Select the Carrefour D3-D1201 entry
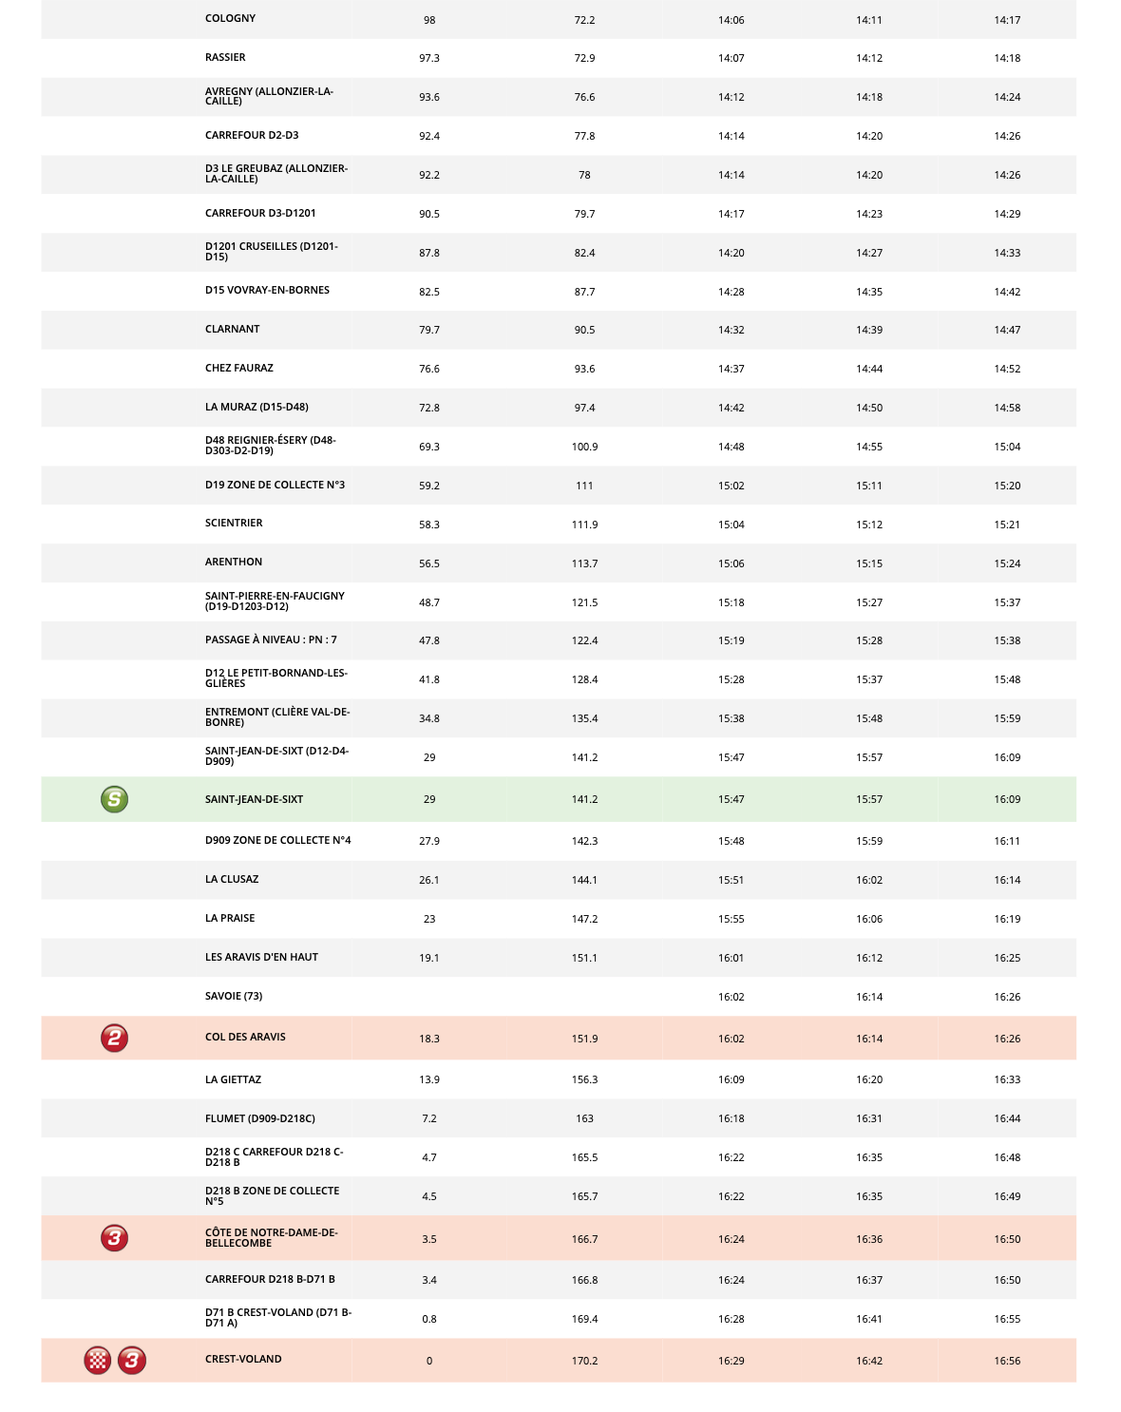This screenshot has height=1412, width=1121. [260, 214]
